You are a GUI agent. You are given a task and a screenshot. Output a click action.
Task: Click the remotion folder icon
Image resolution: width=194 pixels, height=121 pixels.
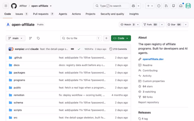point(11,95)
